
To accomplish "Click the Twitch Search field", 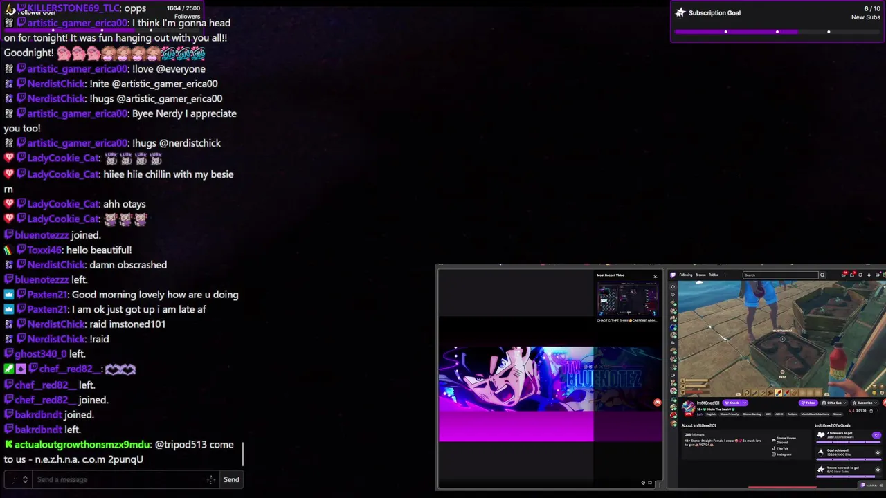I will click(780, 275).
